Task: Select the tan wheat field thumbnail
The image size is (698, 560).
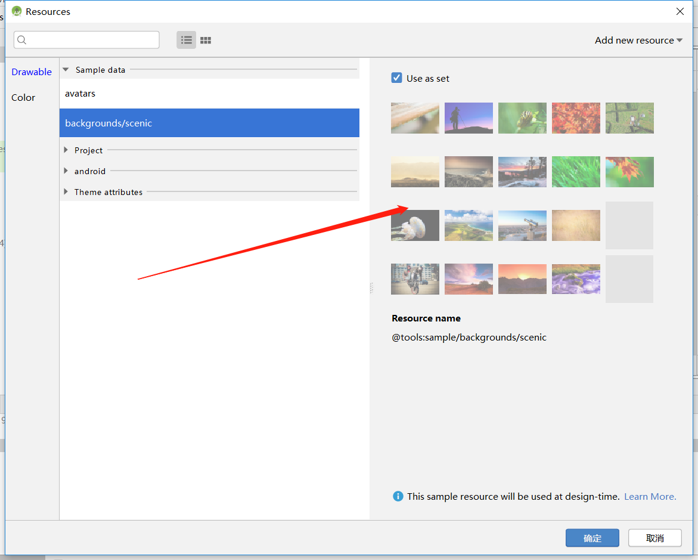Action: 576,225
